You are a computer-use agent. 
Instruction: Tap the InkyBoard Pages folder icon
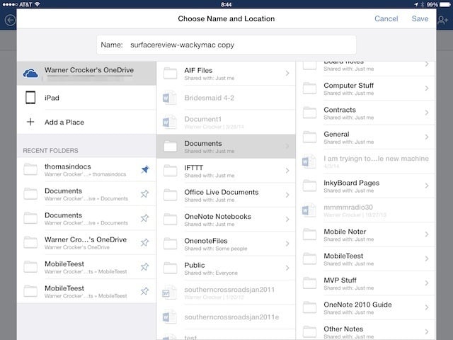[x=310, y=186]
